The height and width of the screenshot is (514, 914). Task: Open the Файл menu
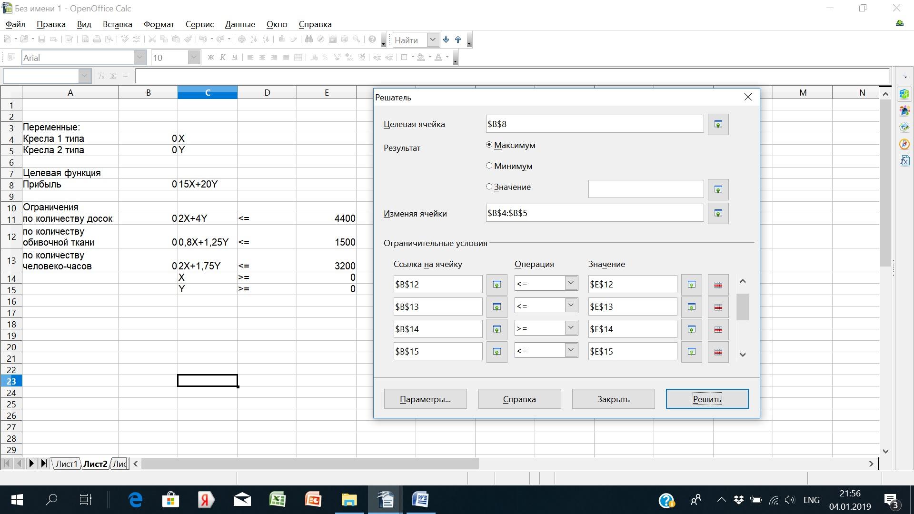point(15,24)
